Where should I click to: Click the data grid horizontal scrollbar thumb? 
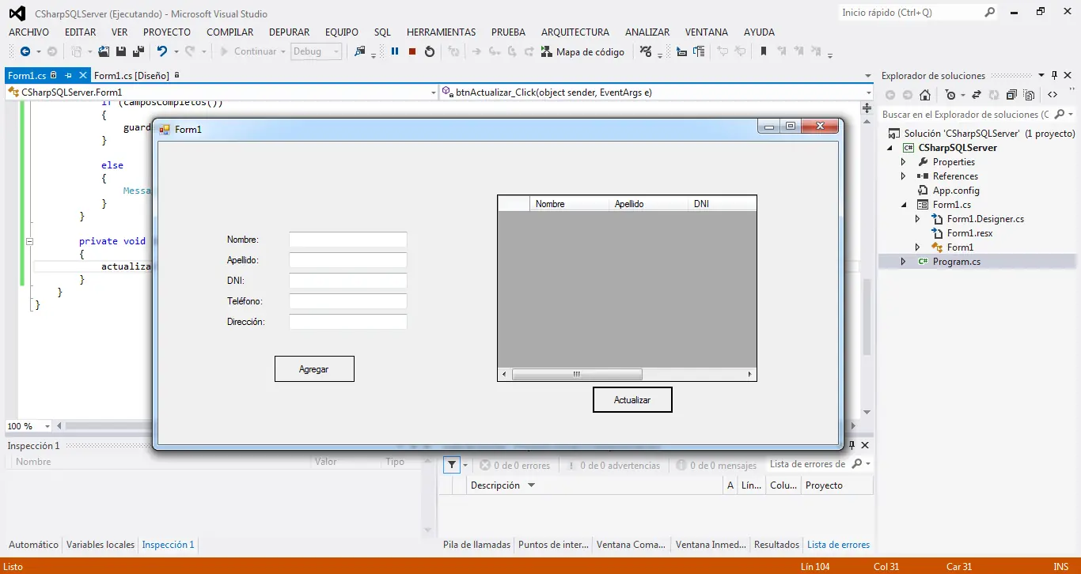(577, 375)
